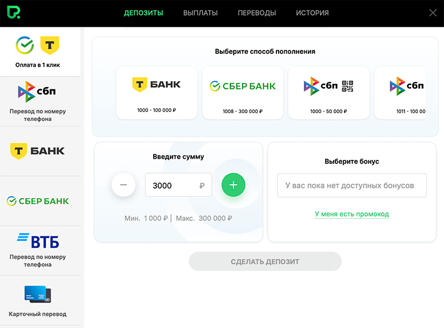The height and width of the screenshot is (328, 444).
Task: Select T-Банк in the sidebar
Action: coord(40,152)
